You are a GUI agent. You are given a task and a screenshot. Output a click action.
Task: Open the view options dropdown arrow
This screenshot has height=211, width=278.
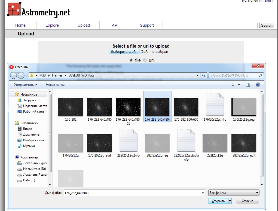pyautogui.click(x=239, y=85)
